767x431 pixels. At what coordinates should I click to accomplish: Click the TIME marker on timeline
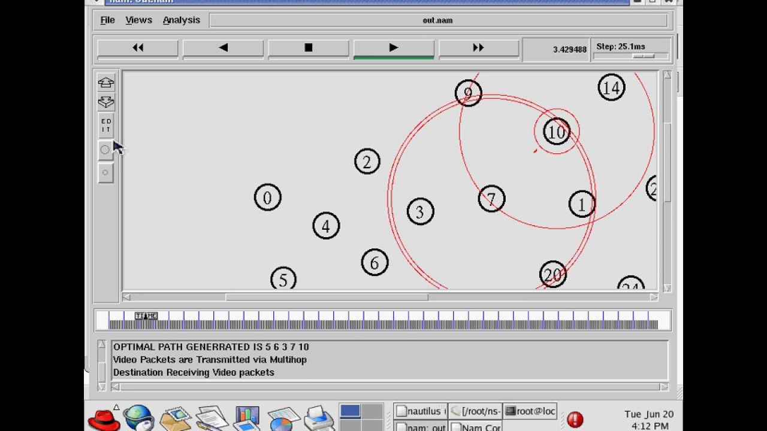[146, 315]
